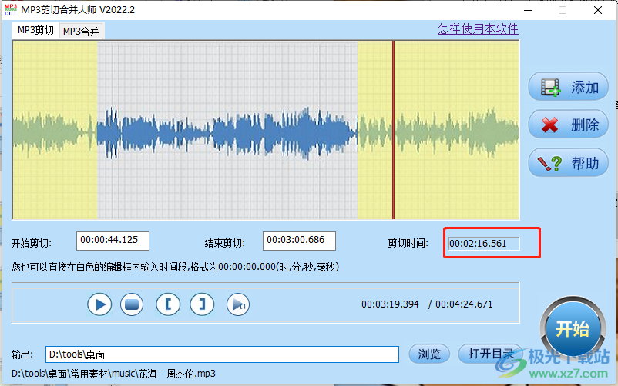Image resolution: width=618 pixels, height=386 pixels.
Task: Click the 打开目录 button
Action: (x=490, y=354)
